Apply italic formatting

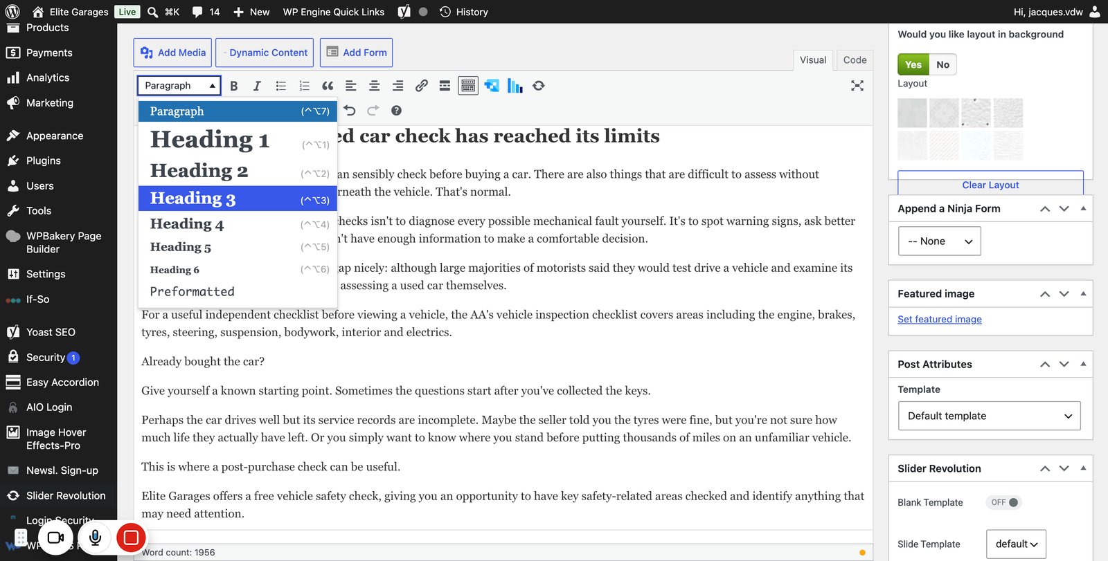pos(257,86)
